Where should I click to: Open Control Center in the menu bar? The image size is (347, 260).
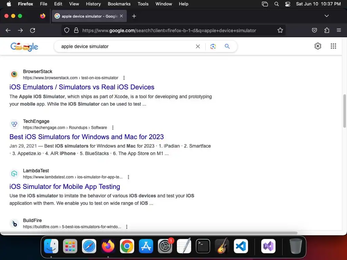tap(287, 4)
